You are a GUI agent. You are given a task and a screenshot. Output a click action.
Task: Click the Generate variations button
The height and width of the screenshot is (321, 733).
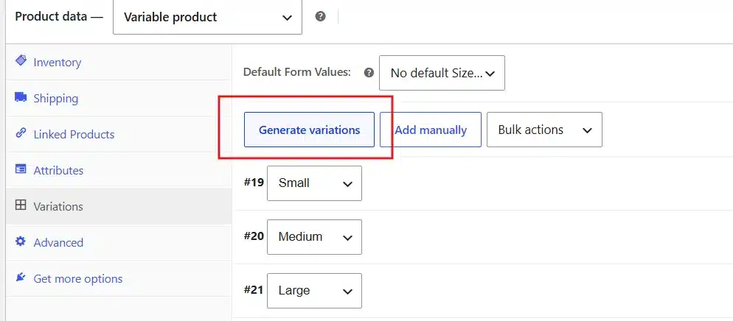coord(309,130)
